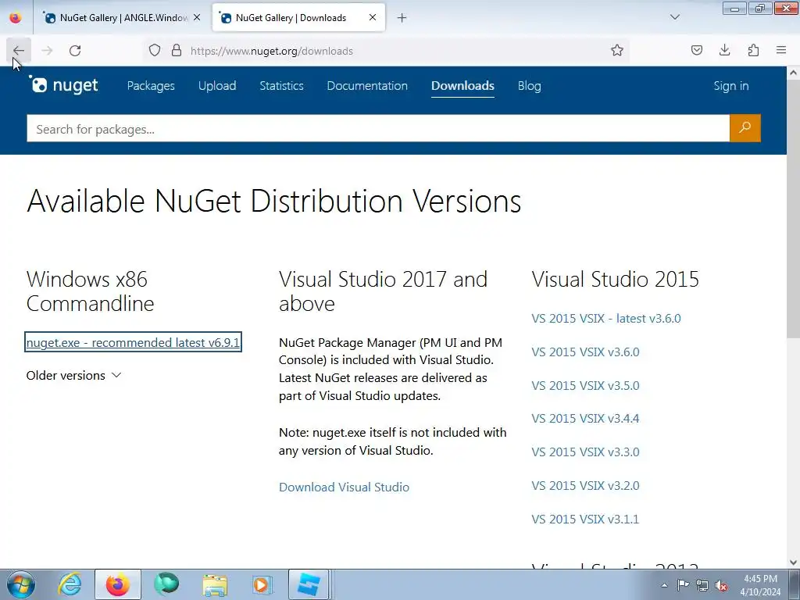Launch Internet Explorer from the taskbar

click(70, 584)
